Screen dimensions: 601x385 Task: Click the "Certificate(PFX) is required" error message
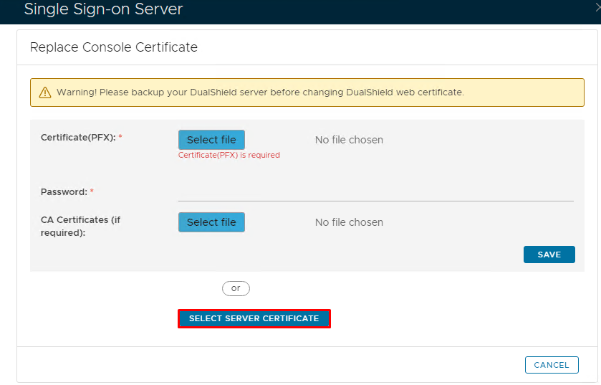click(229, 155)
